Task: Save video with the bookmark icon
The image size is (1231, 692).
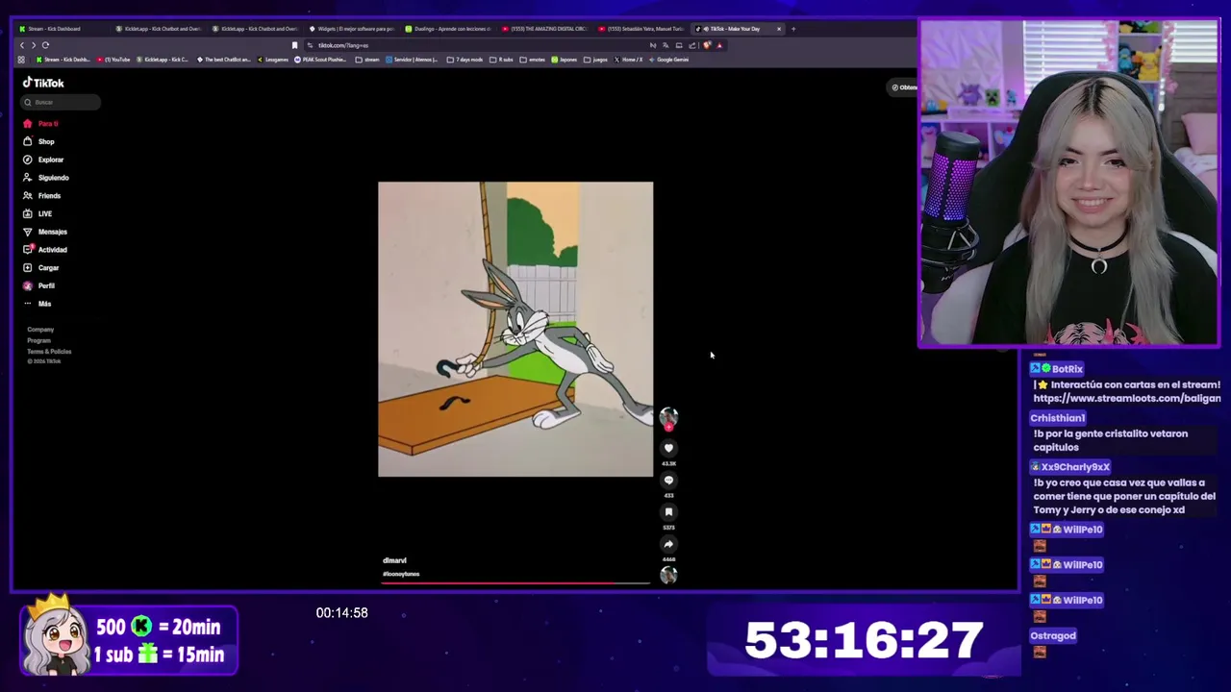Action: coord(668,512)
